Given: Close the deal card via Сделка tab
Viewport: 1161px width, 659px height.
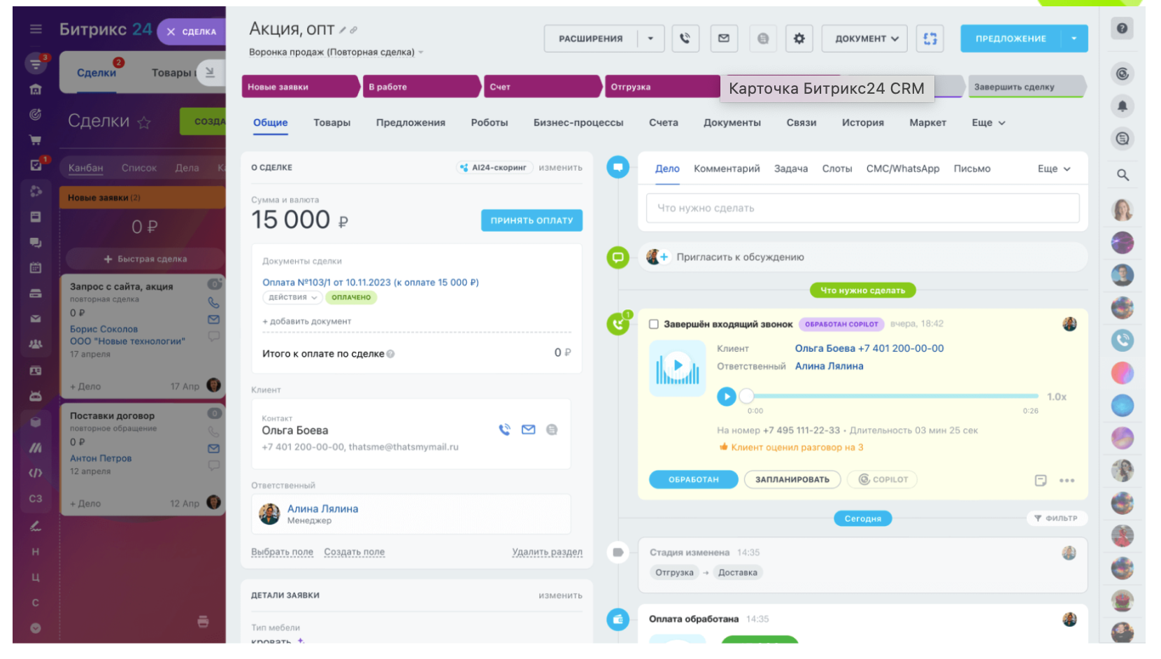Looking at the screenshot, I should [191, 31].
